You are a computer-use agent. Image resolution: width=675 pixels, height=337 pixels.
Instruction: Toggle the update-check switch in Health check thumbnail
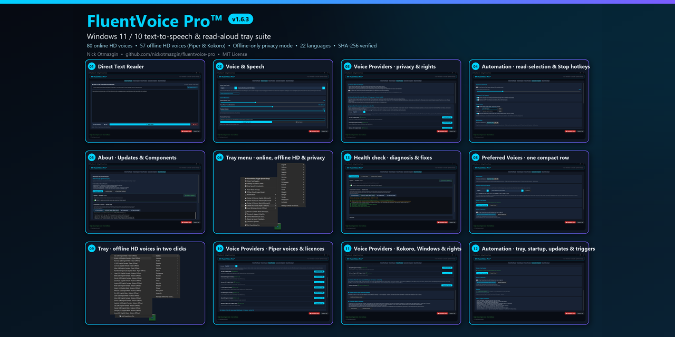(x=351, y=185)
